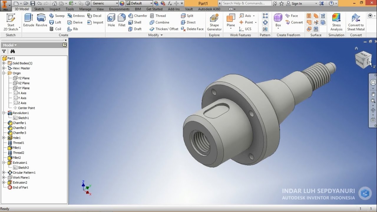Expand Circular Pattern1 node
This screenshot has width=377, height=212.
coord(4,173)
